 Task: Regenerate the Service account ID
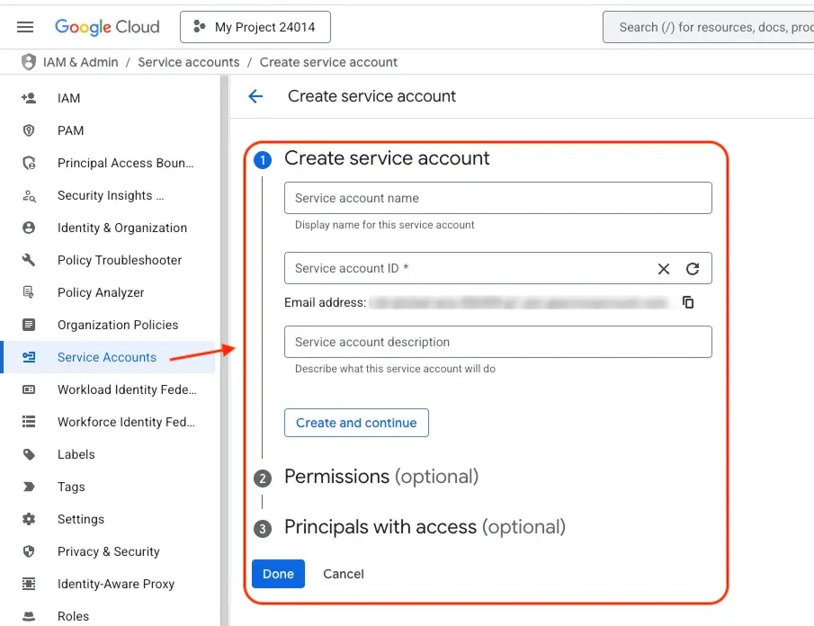coord(693,269)
